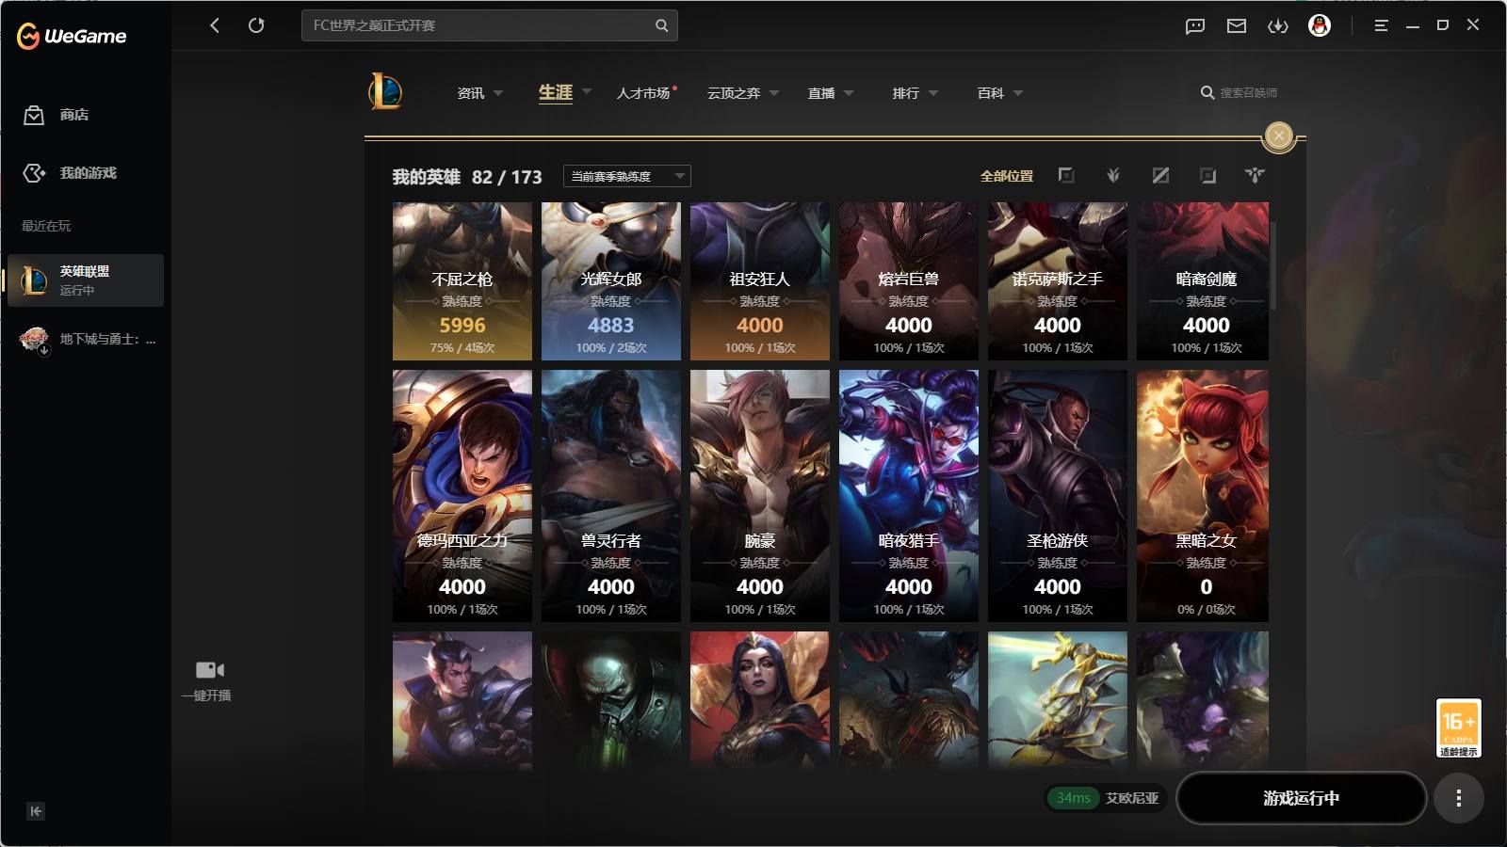1507x847 pixels.
Task: Click the 34ms 艾欧尼亚 server indicator
Action: 1107,798
